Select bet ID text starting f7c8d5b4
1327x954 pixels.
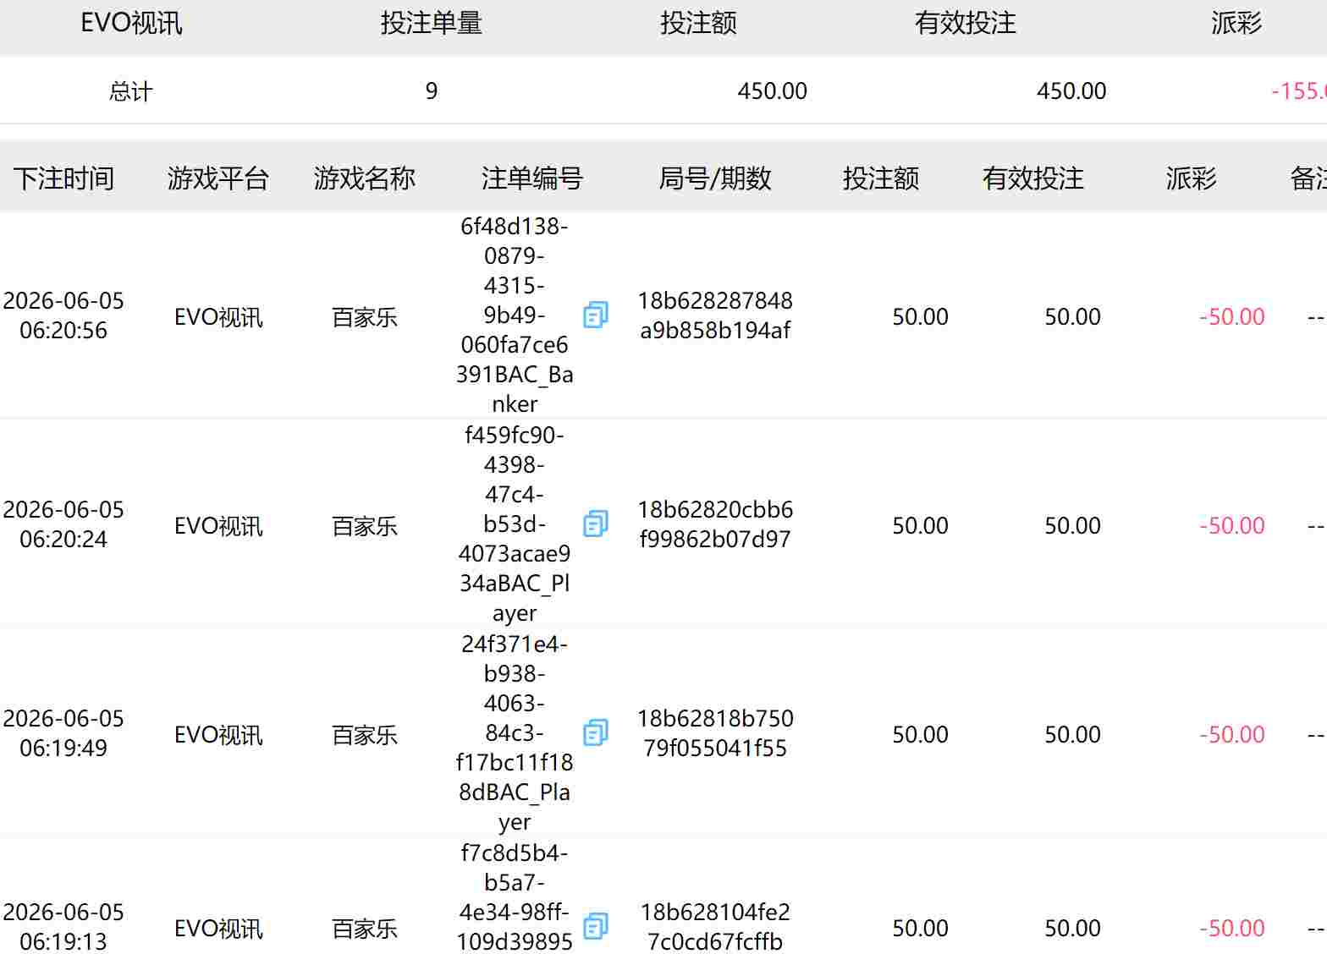click(x=515, y=897)
